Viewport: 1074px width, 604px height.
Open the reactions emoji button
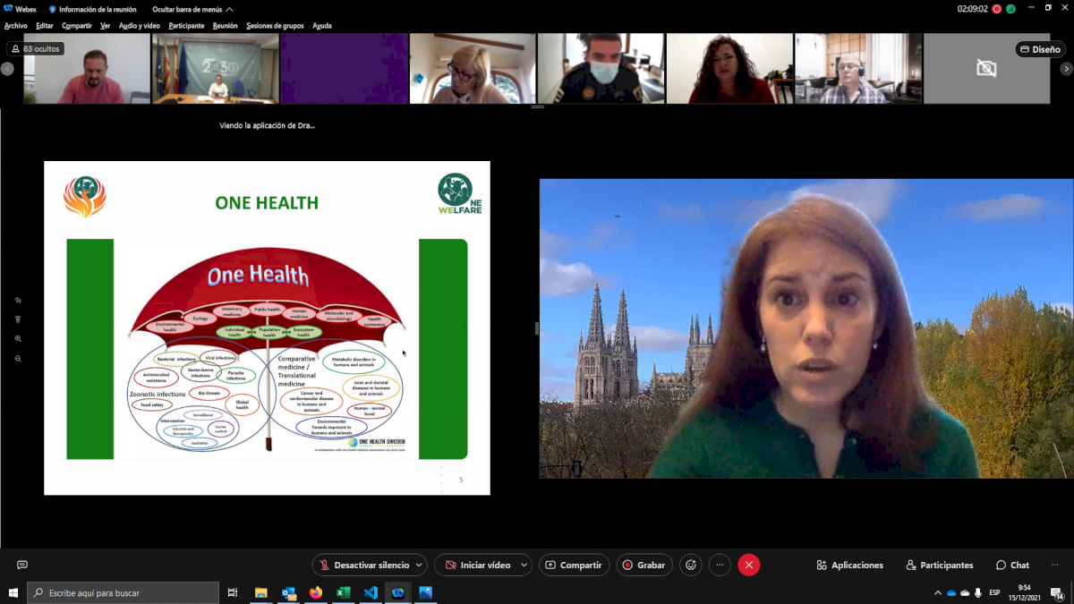690,566
